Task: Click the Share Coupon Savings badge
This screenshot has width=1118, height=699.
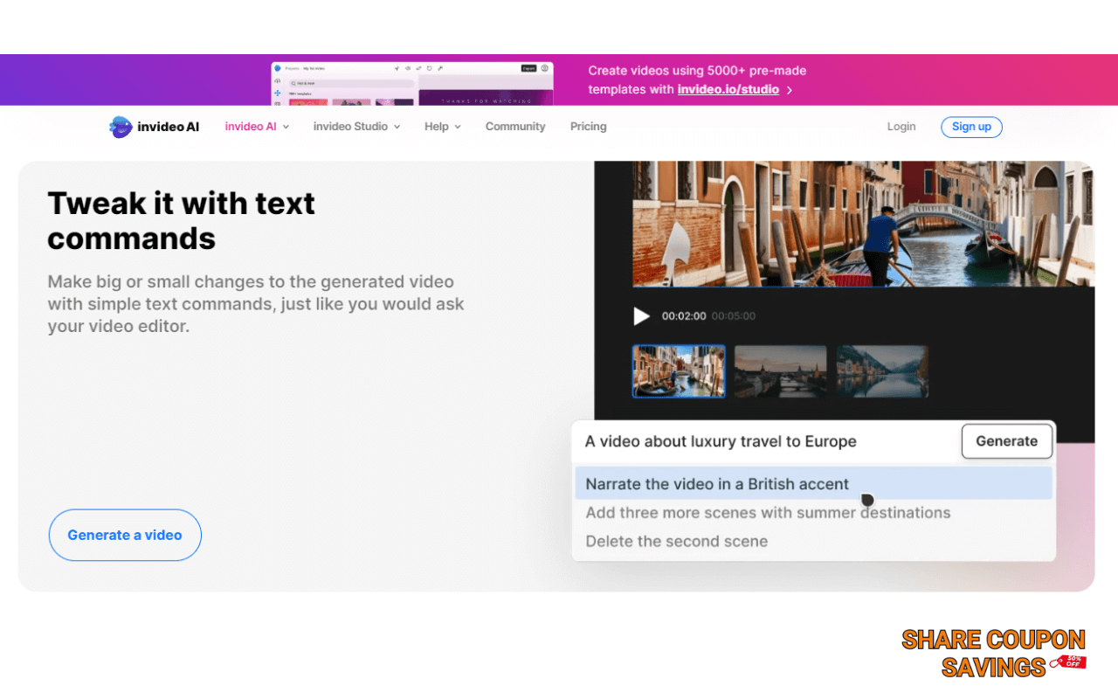Action: point(994,654)
